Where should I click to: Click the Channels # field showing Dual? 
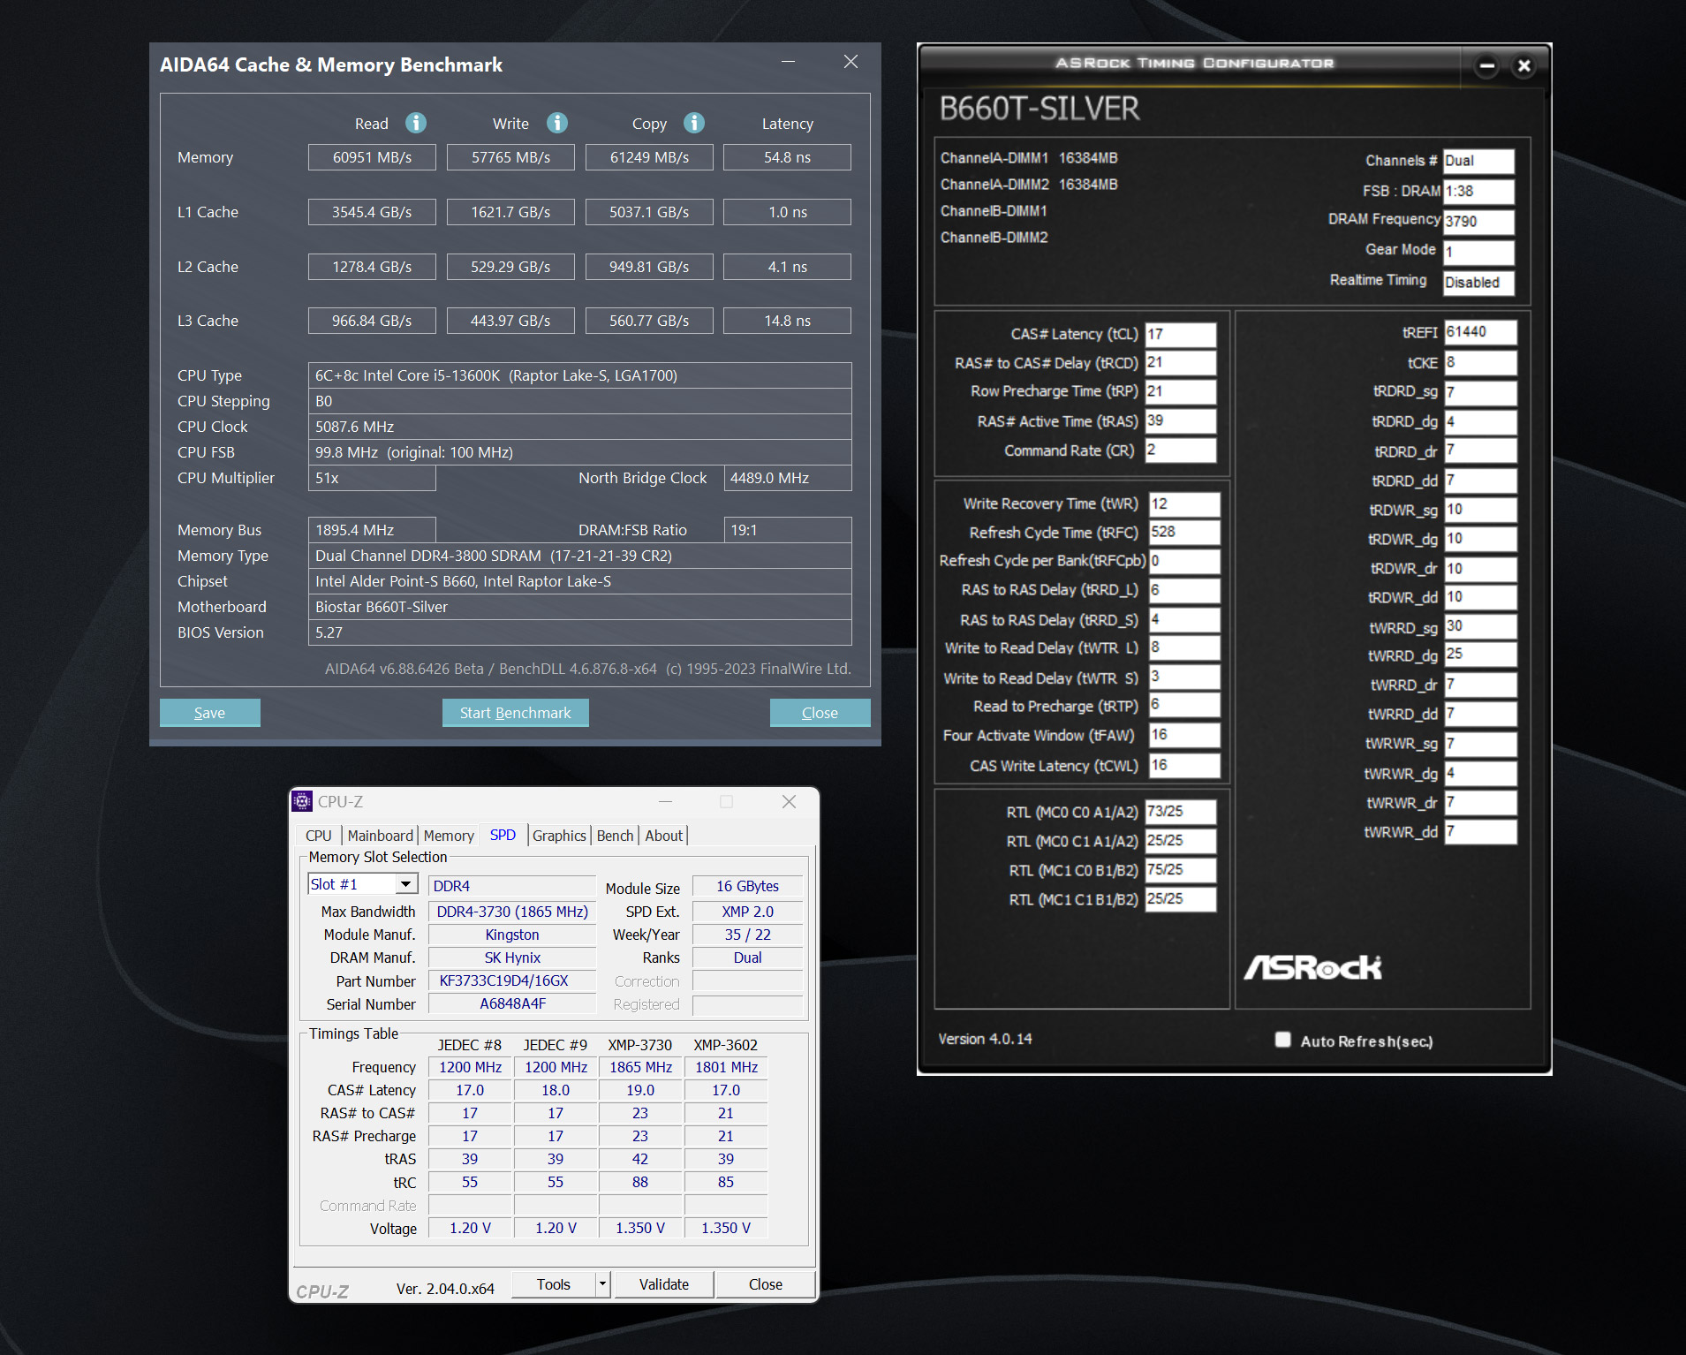1478,161
